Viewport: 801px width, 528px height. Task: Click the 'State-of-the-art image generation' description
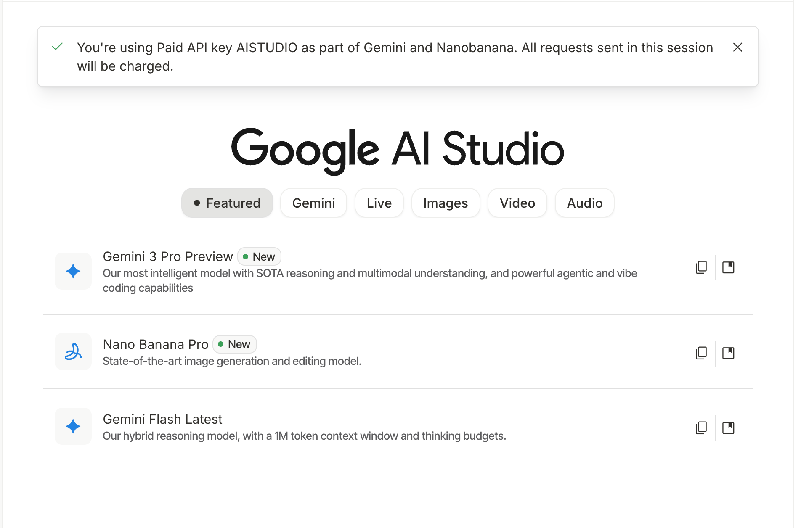232,361
